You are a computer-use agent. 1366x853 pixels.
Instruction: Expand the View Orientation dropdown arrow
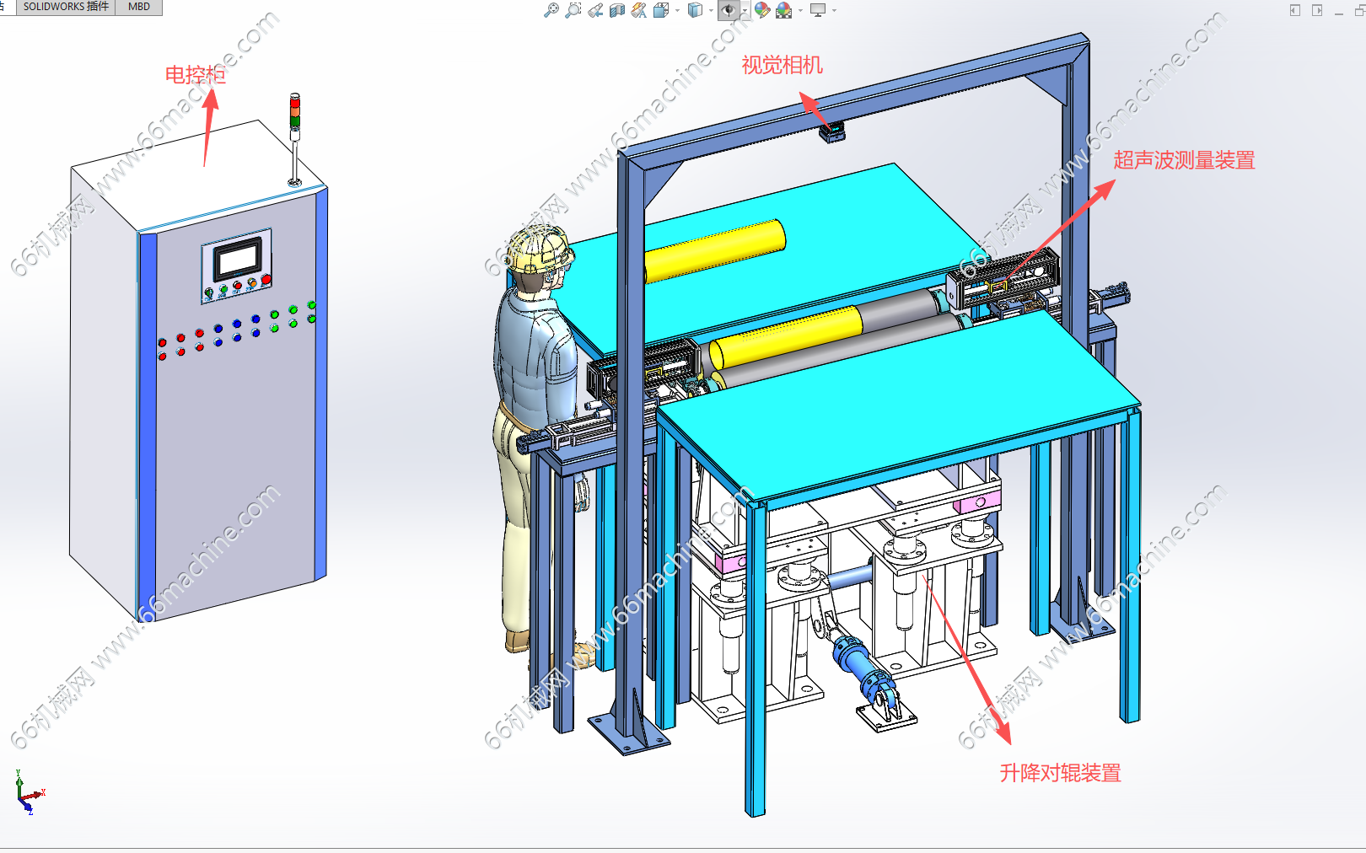[x=677, y=11]
